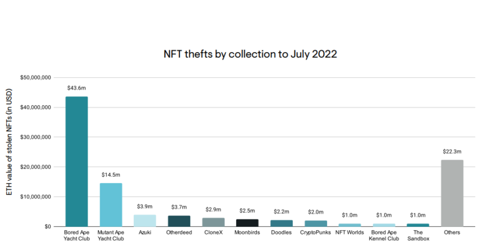Click the gray Others bar
The width and height of the screenshot is (486, 251).
coord(452,193)
